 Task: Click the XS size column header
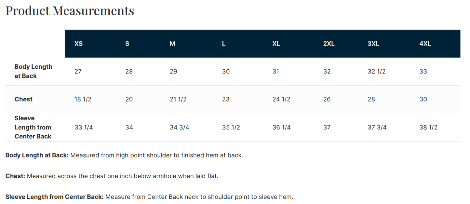tap(78, 44)
